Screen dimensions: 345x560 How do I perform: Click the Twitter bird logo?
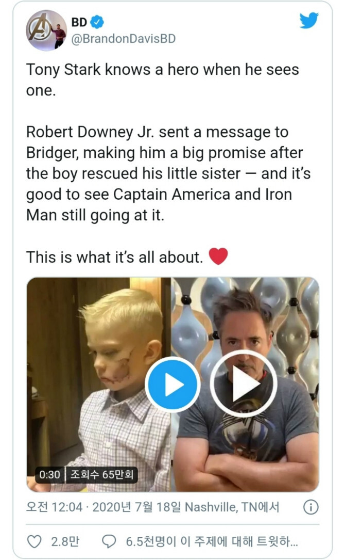tap(309, 21)
